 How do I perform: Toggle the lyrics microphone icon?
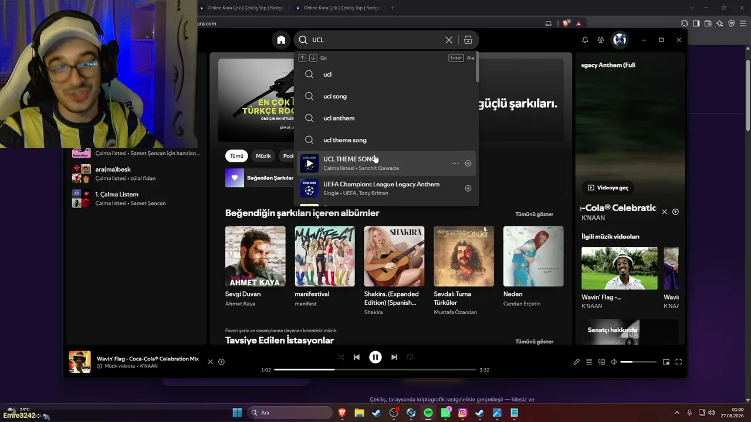[x=576, y=362]
